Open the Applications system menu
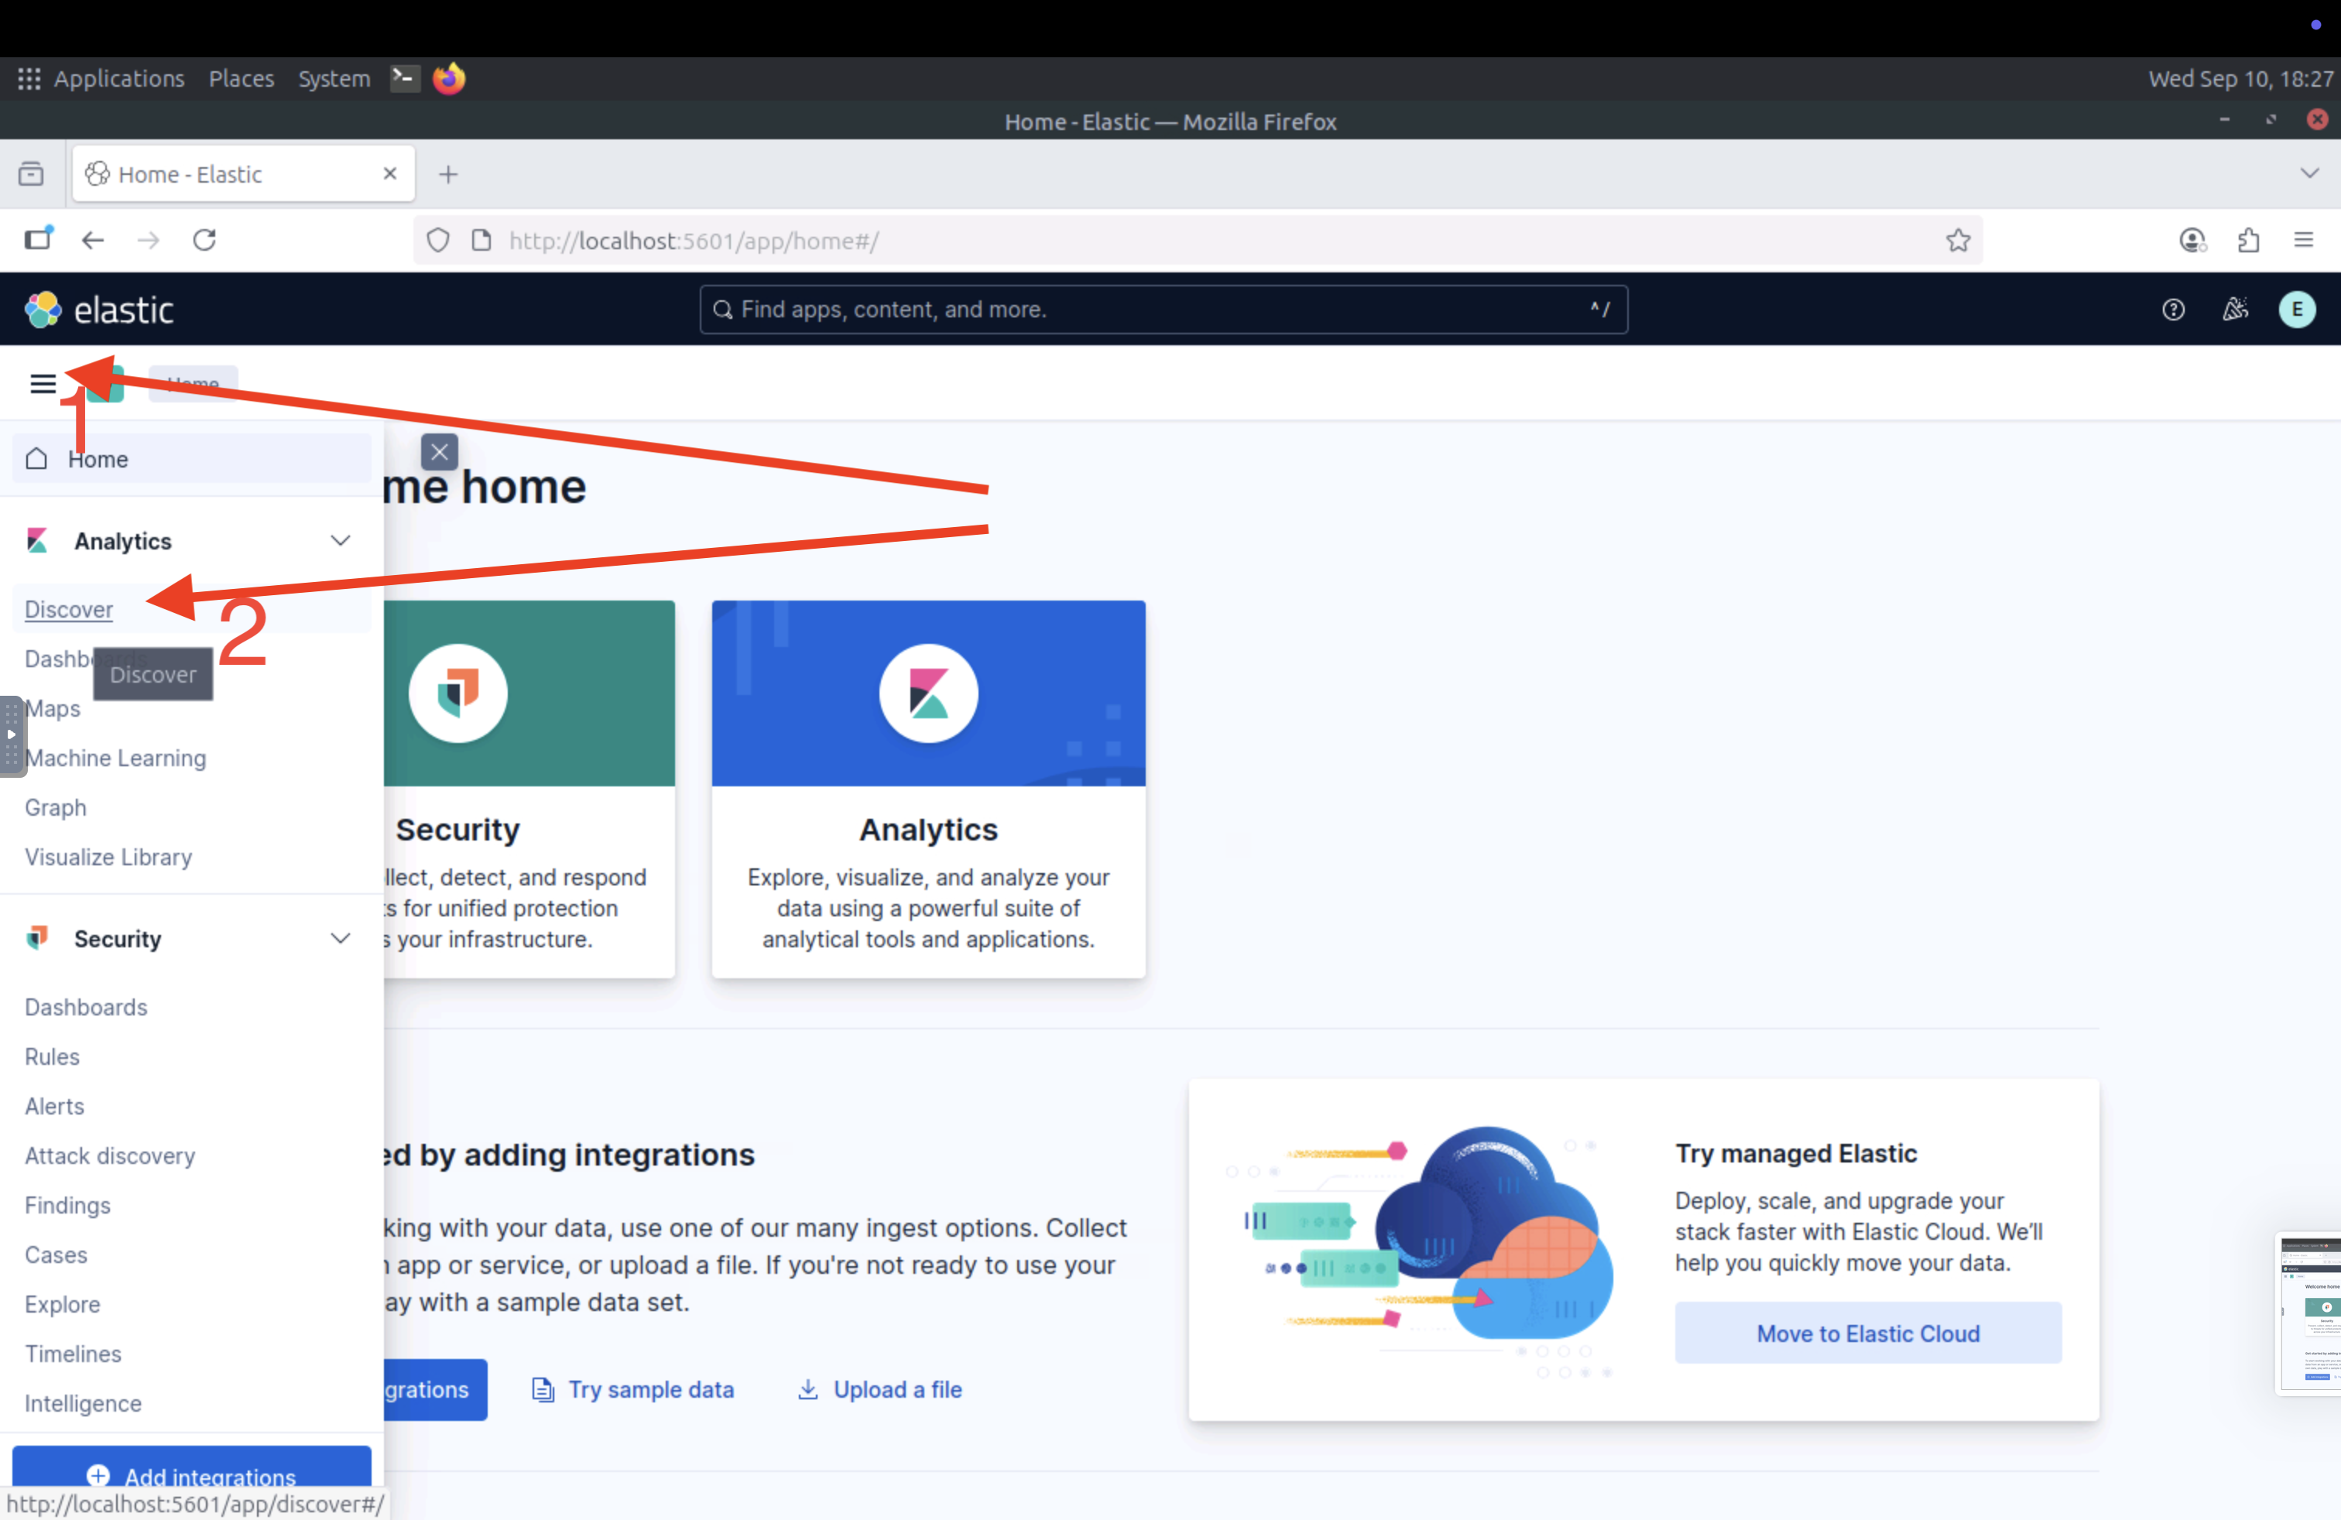2341x1520 pixels. 118,79
